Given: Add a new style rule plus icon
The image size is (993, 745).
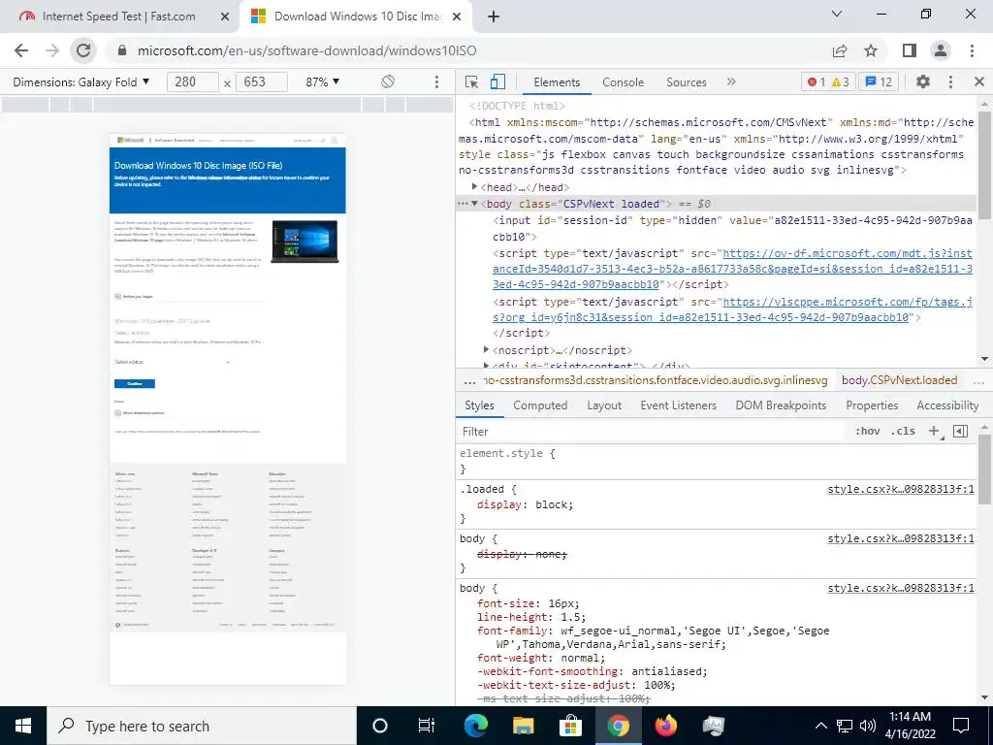Looking at the screenshot, I should point(934,431).
